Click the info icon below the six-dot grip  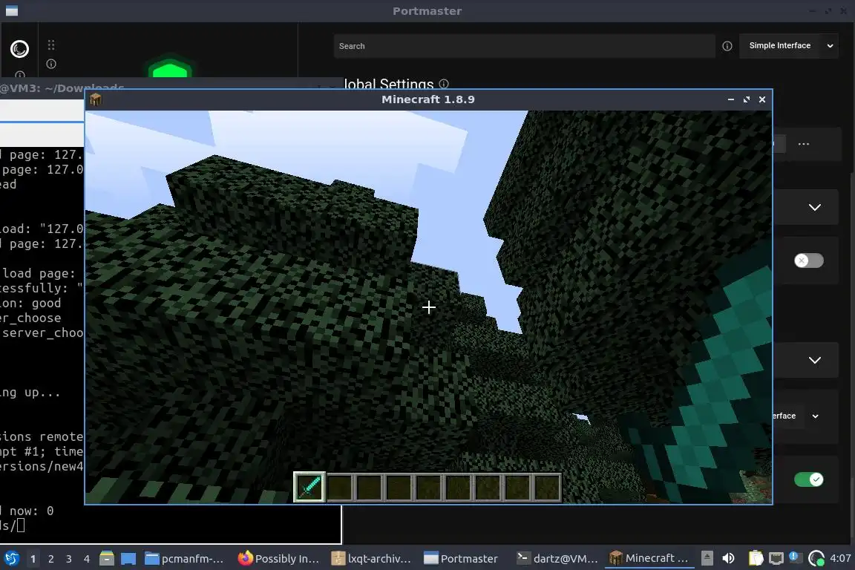coord(51,64)
